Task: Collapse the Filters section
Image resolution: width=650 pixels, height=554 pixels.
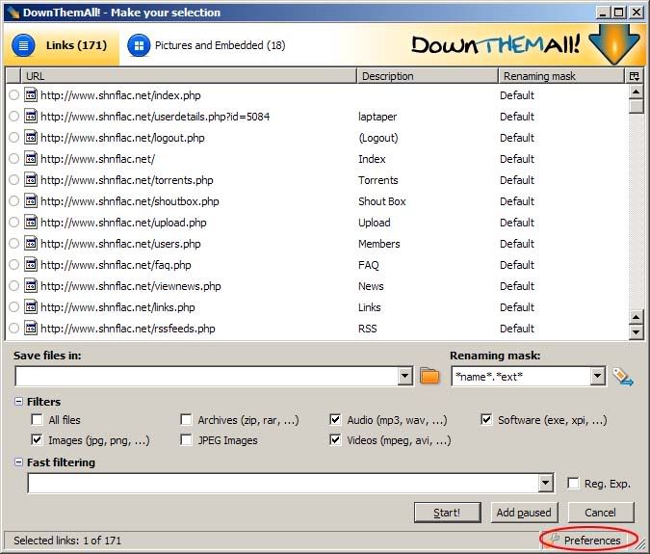Action: coord(18,402)
